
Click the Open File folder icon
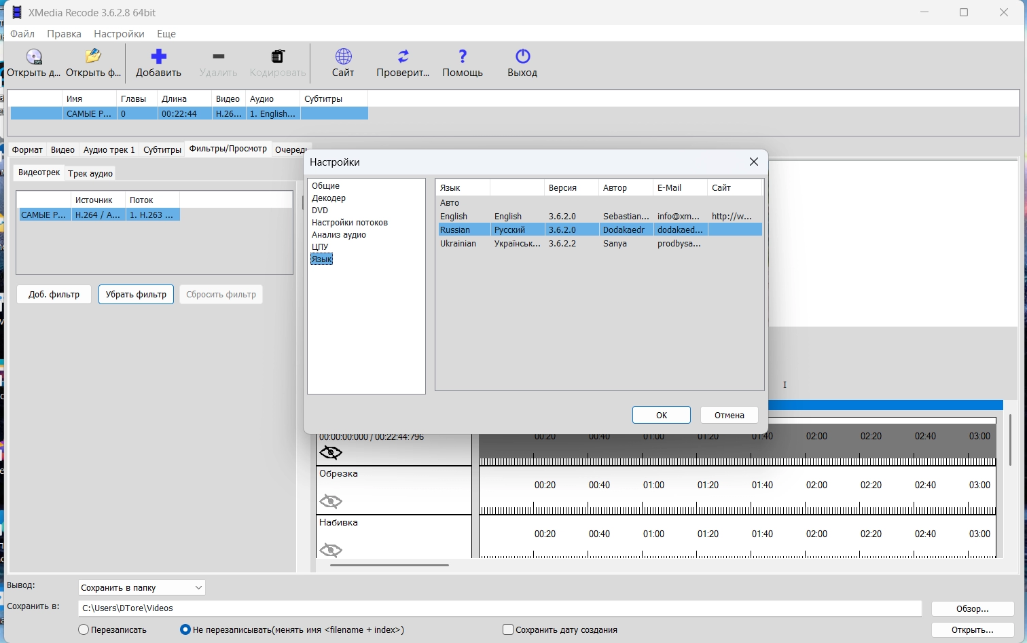93,57
